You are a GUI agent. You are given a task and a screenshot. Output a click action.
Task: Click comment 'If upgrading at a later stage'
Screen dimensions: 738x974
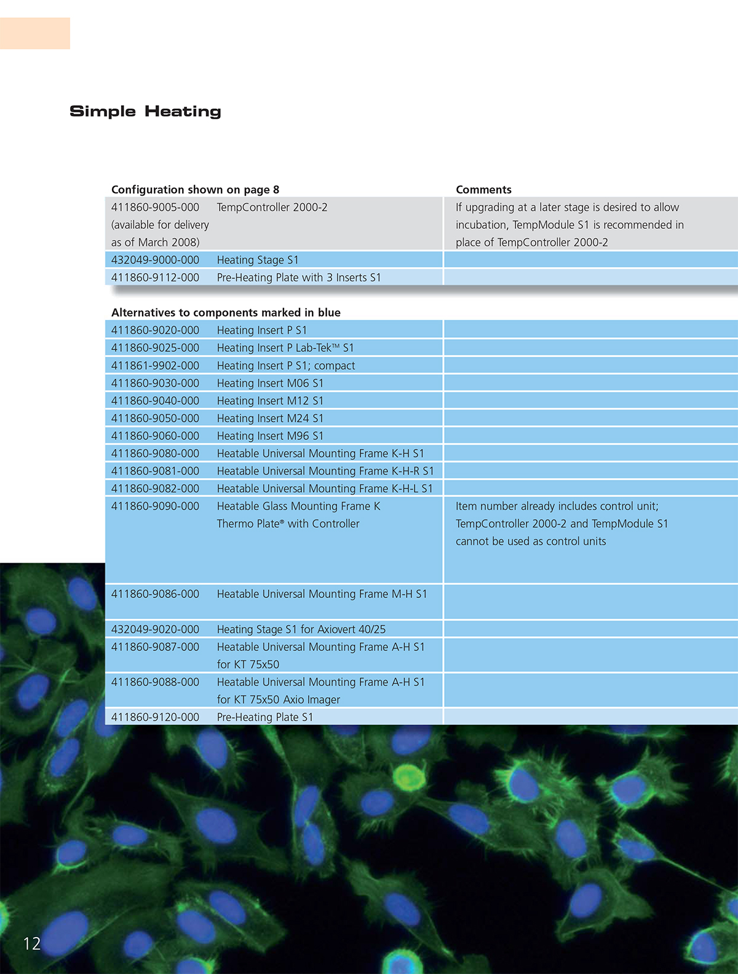coord(567,207)
